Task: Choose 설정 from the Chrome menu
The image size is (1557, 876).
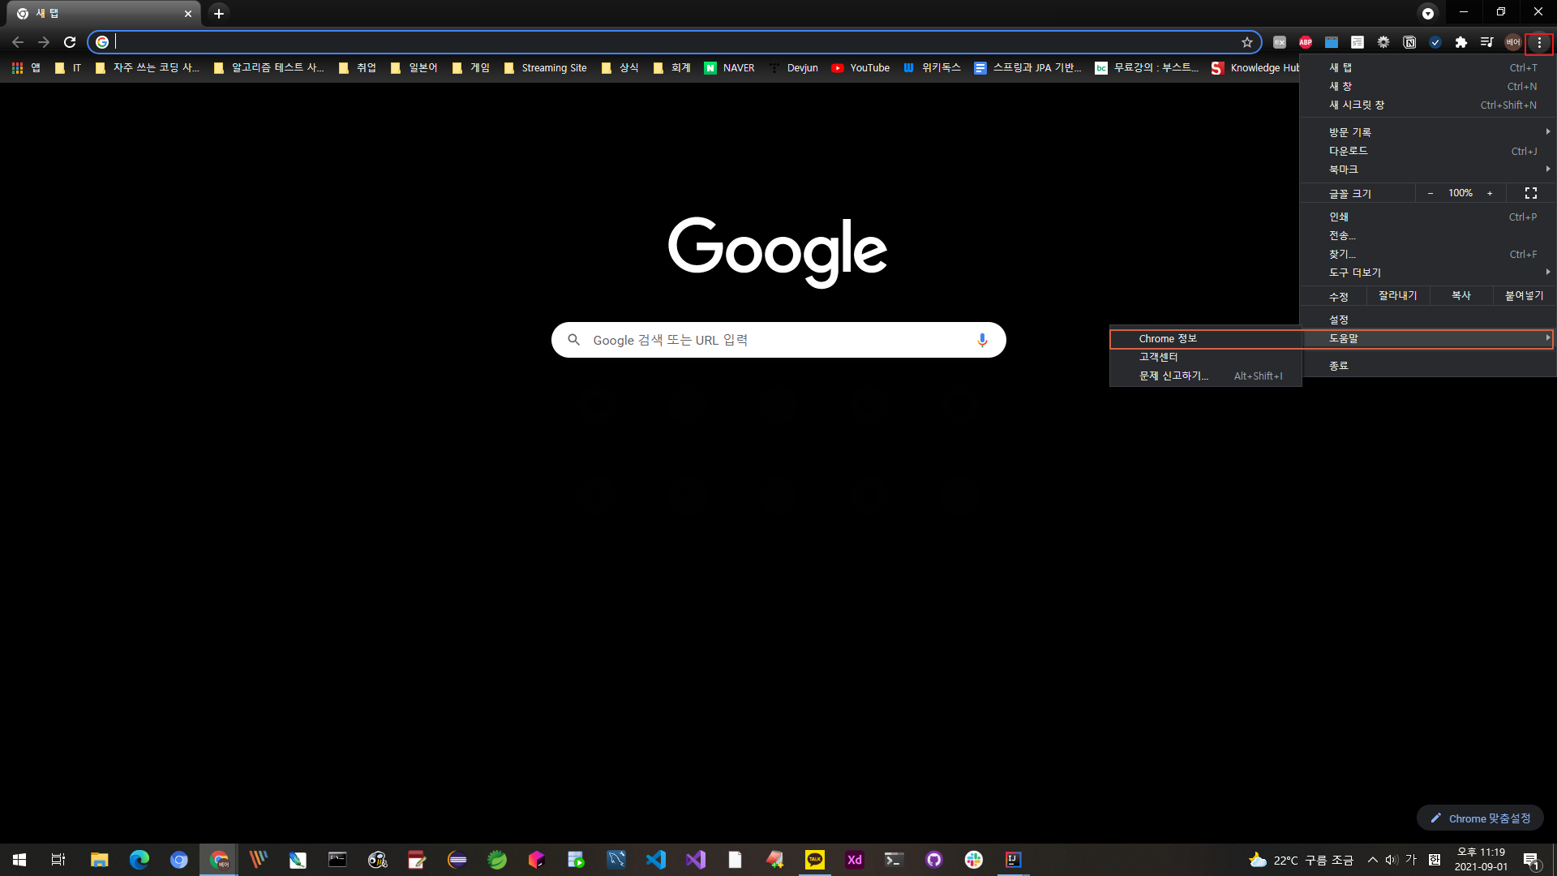Action: pos(1339,320)
